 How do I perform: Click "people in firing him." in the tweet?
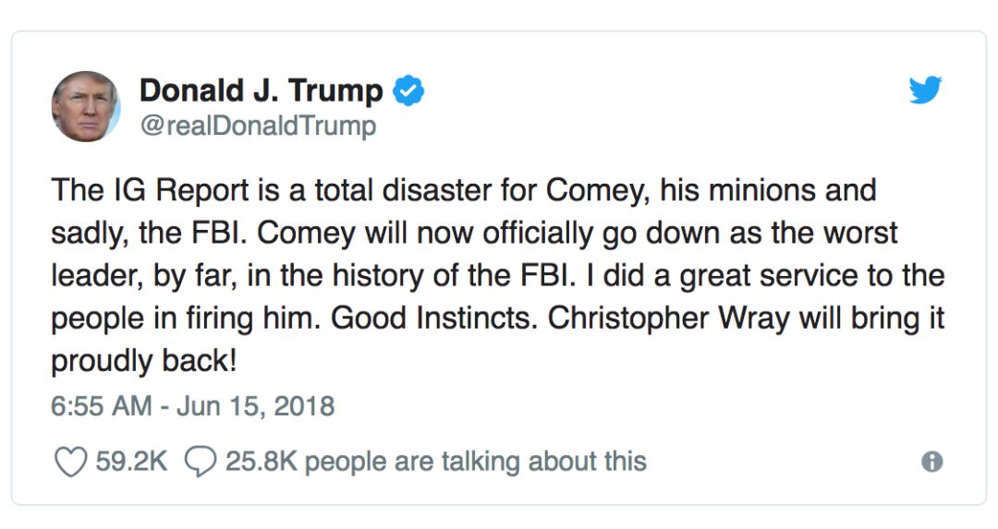186,319
